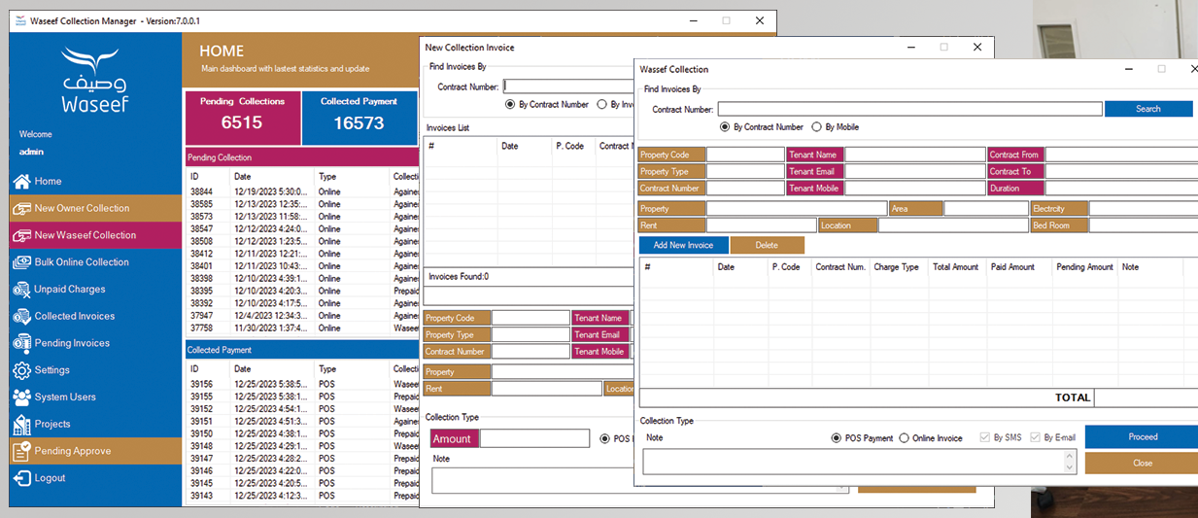
Task: Select pending collection row 37758
Action: 302,328
